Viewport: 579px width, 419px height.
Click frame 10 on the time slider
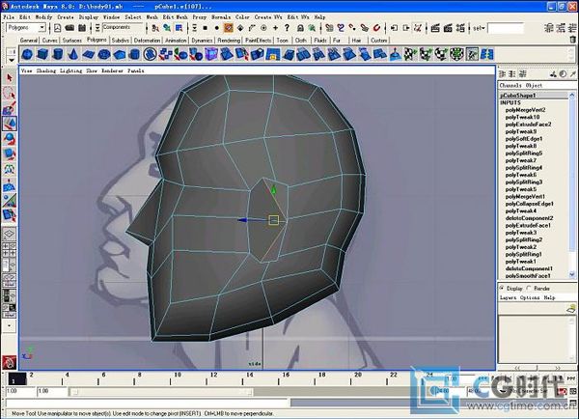[x=170, y=379]
